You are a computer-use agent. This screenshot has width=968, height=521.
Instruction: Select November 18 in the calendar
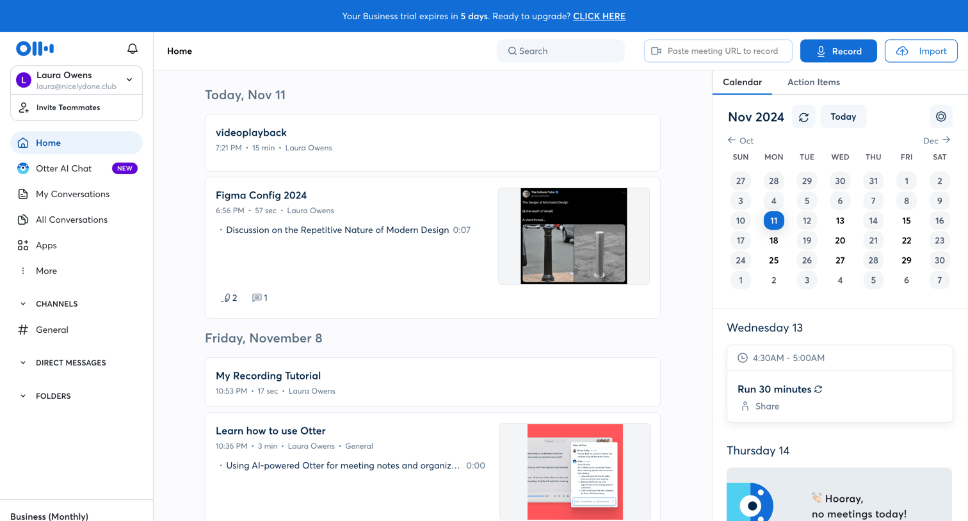773,241
